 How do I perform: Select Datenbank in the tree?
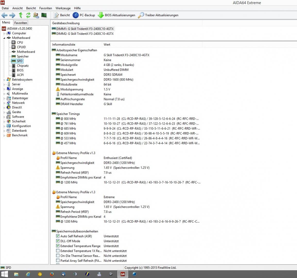(19, 131)
